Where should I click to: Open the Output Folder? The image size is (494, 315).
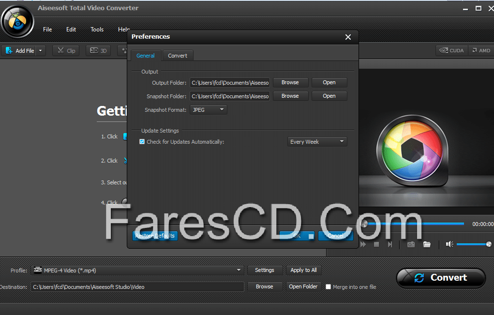point(329,82)
